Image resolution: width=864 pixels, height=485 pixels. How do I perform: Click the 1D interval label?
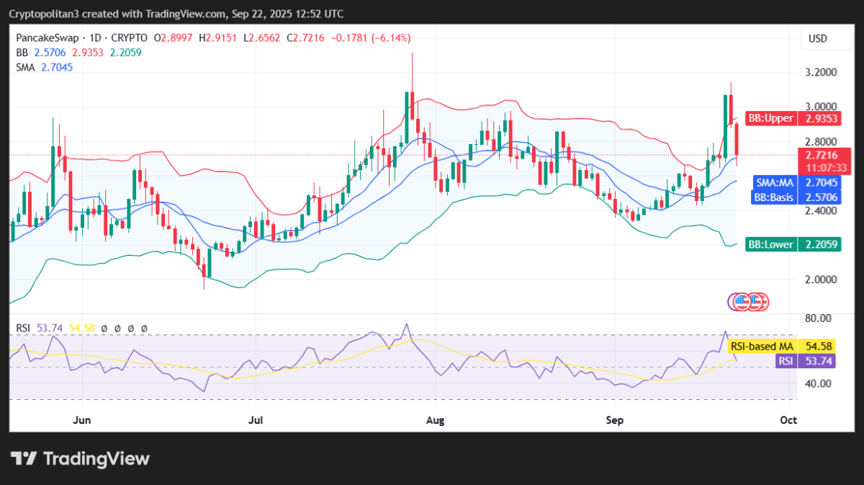coord(94,38)
